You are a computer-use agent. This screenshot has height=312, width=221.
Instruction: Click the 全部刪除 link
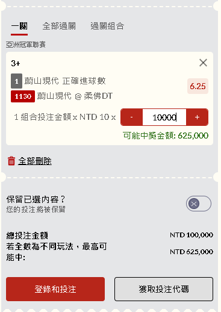pyautogui.click(x=35, y=161)
